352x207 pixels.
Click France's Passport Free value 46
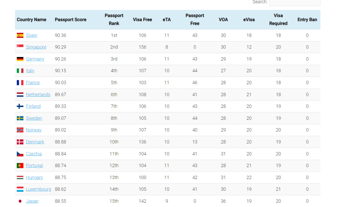pyautogui.click(x=195, y=83)
